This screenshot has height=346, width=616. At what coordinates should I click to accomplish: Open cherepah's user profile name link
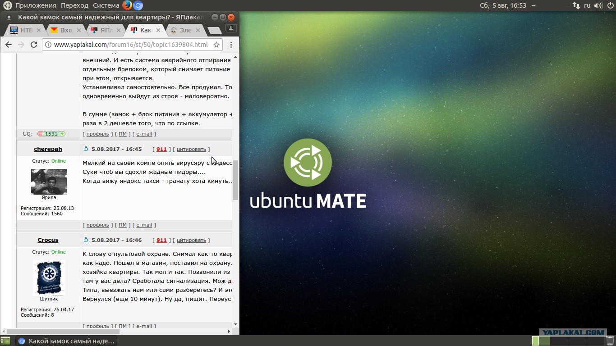pyautogui.click(x=48, y=149)
